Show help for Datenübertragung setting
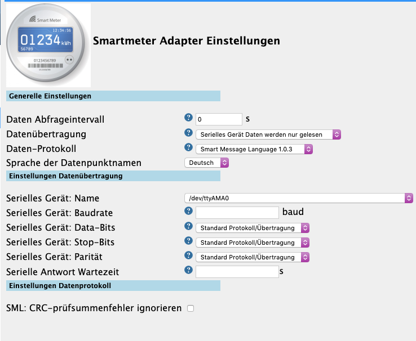The height and width of the screenshot is (341, 416). click(x=188, y=133)
